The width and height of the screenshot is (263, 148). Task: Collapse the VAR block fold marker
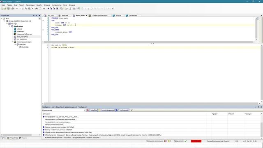[x=43, y=21]
